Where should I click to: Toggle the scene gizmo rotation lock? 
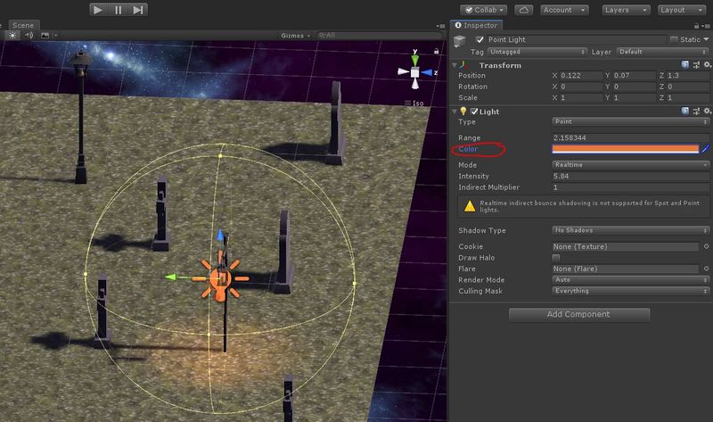tap(437, 51)
